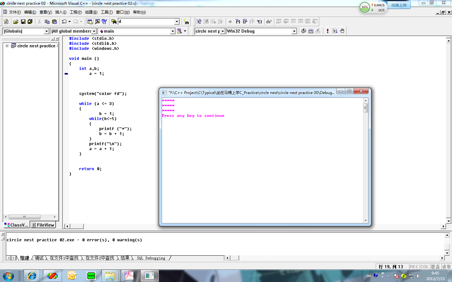Open the 帮助(H) menu
This screenshot has height=282, width=452.
139,12
